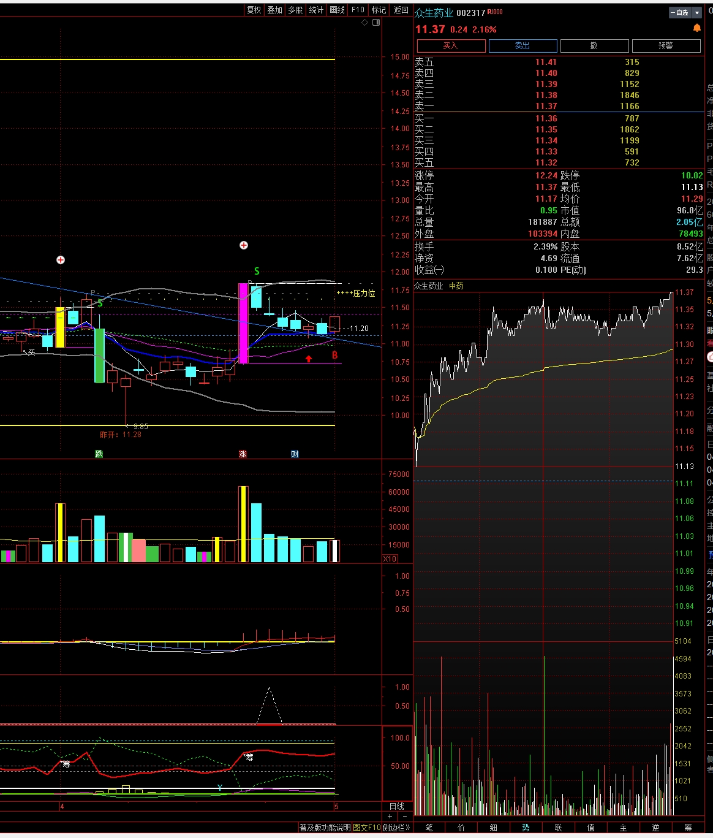Click the green 跌 event marker
Screen dimensions: 713x838
click(99, 454)
